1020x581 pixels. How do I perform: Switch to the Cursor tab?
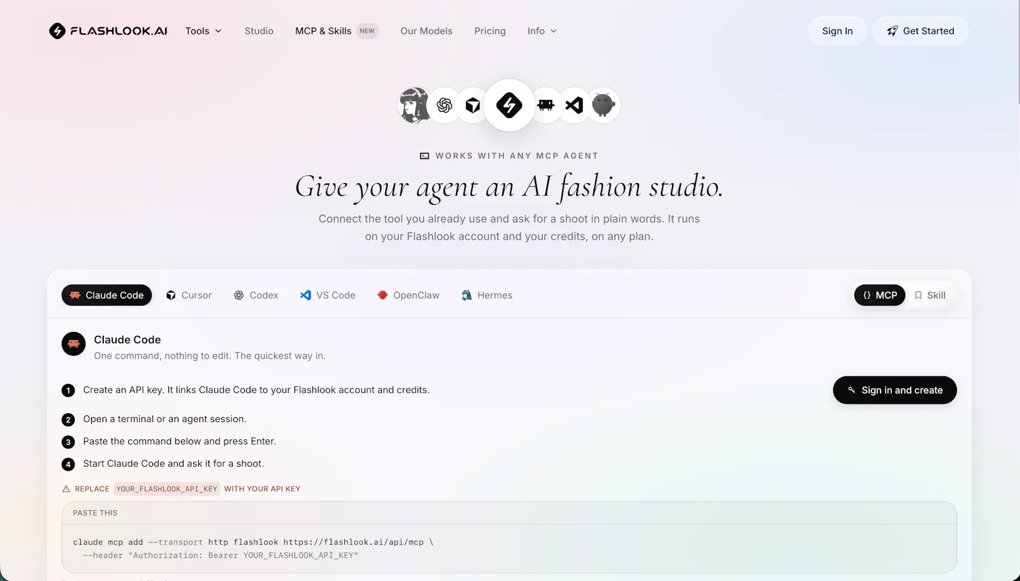pyautogui.click(x=189, y=295)
